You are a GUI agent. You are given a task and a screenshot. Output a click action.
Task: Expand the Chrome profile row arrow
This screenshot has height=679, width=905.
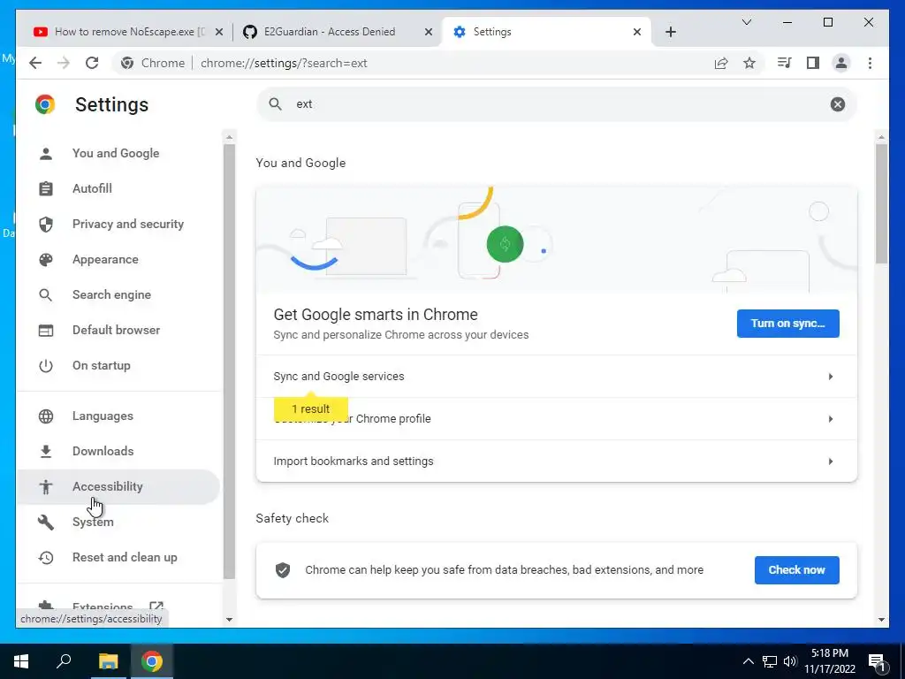(x=831, y=418)
